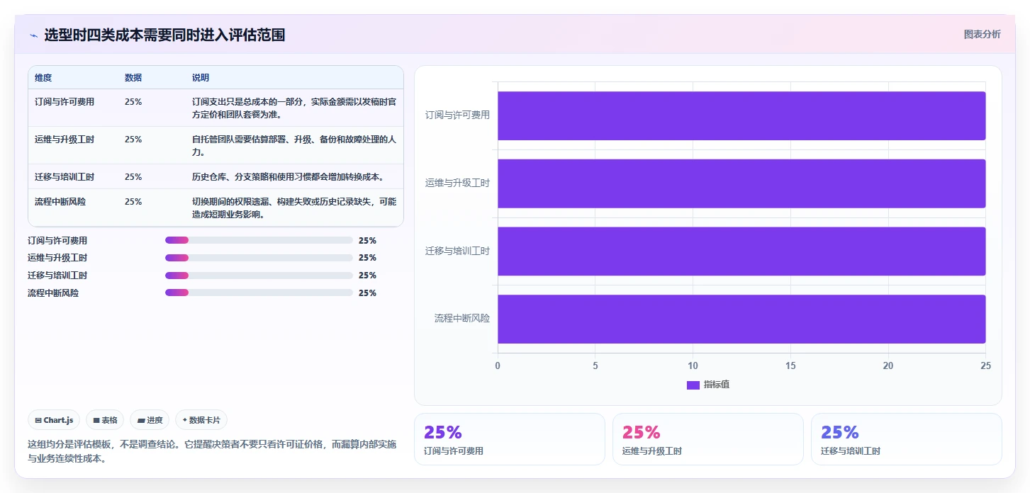Screen dimensions: 1030x493
Task: Click the 25% next to the 流程中断风险 progress bar
Action: point(367,293)
